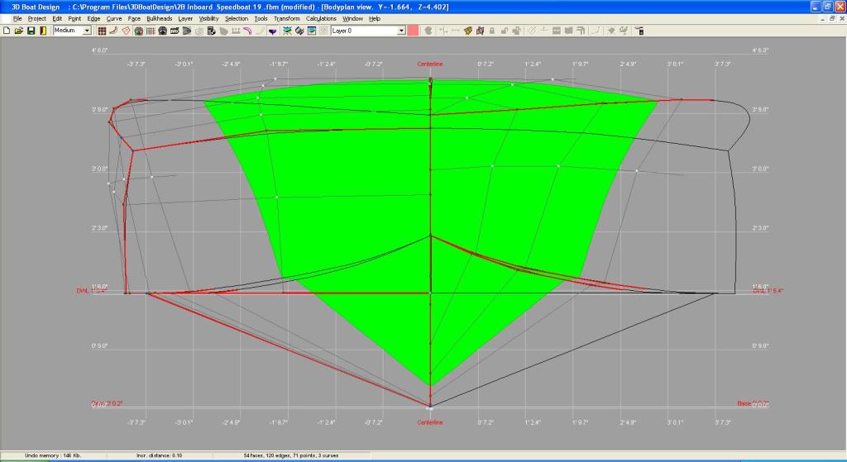This screenshot has height=462, width=847.
Task: Open the Visibility menu
Action: [x=209, y=18]
